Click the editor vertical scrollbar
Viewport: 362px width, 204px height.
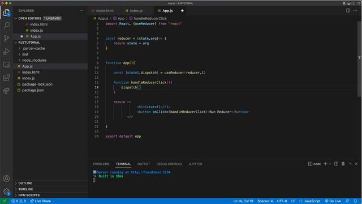point(360,59)
